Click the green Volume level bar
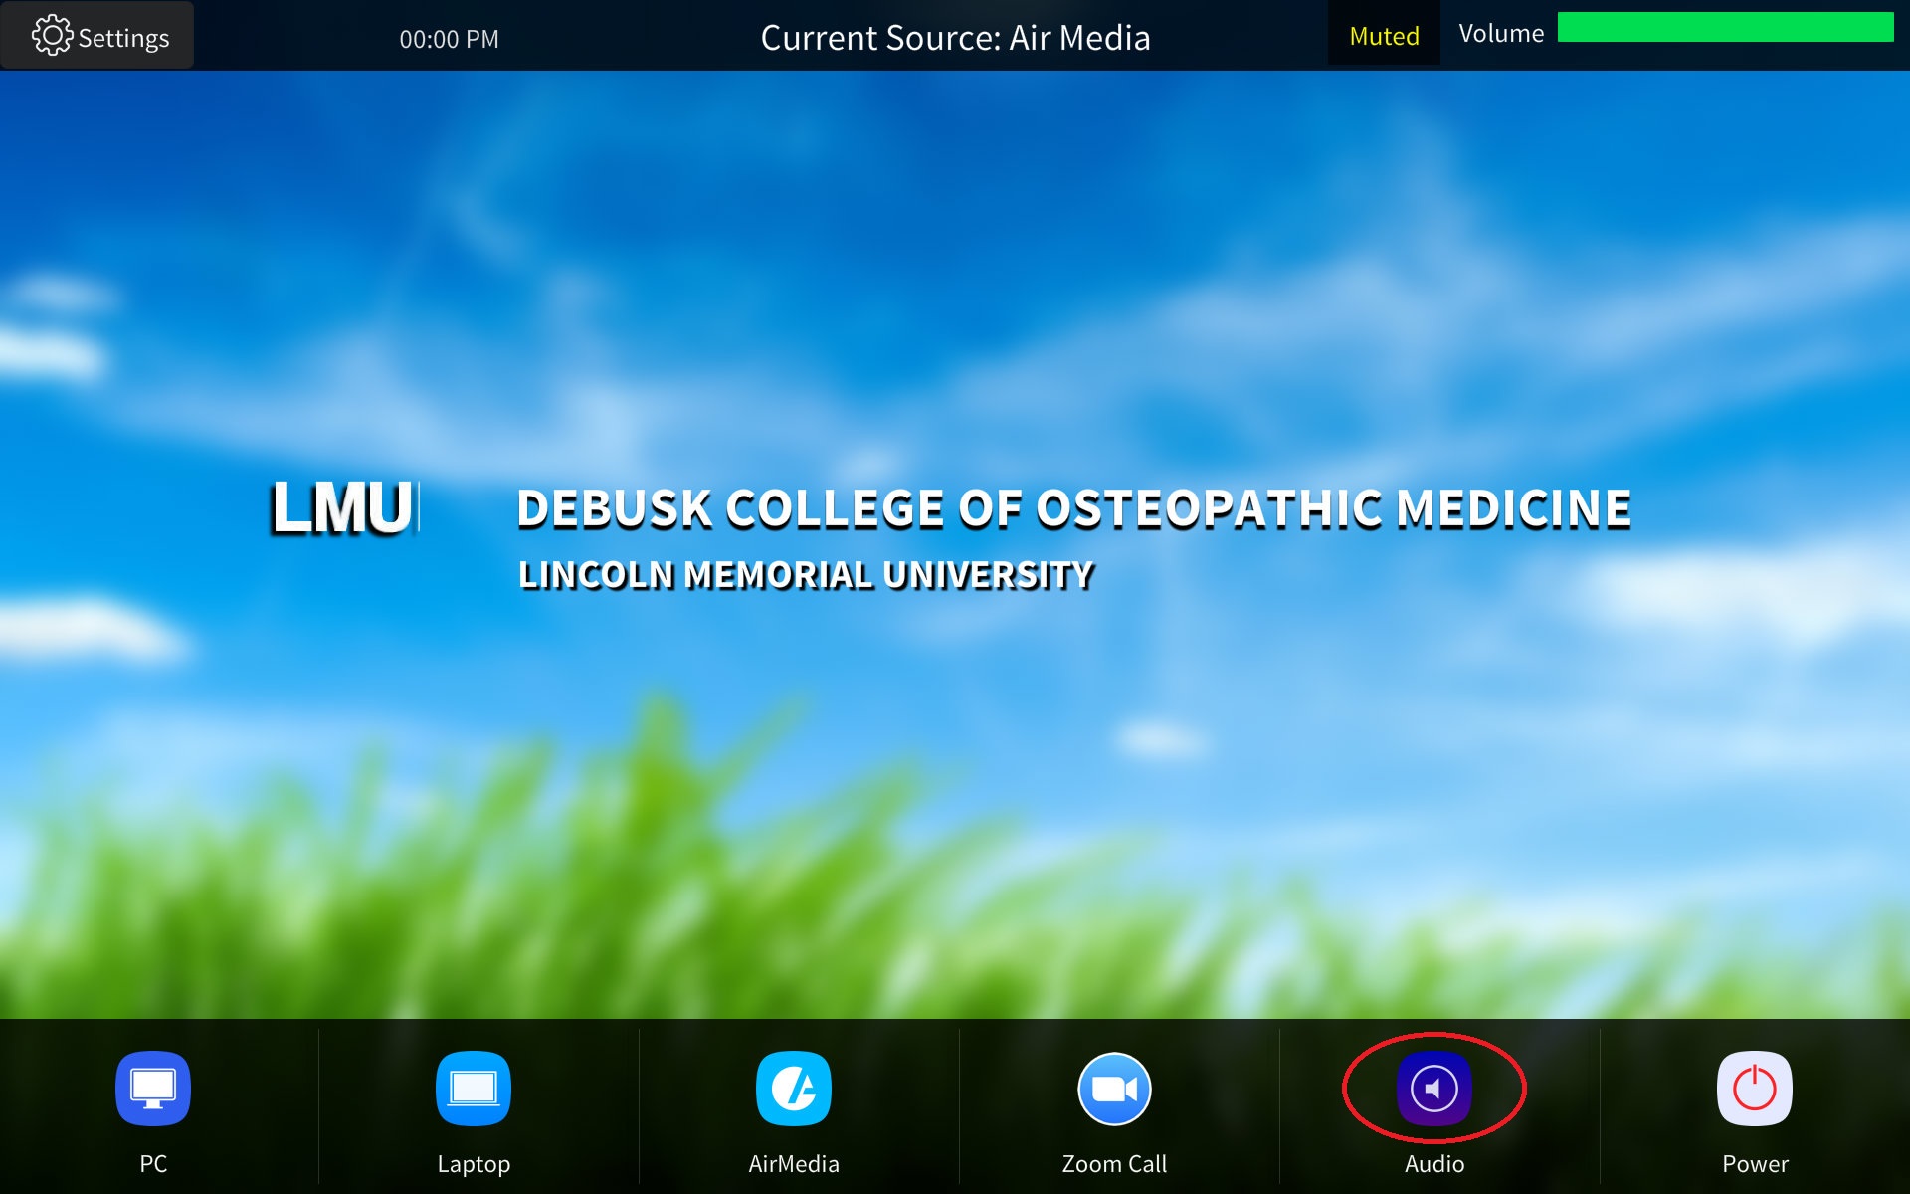Image resolution: width=1910 pixels, height=1194 pixels. pos(1725,27)
